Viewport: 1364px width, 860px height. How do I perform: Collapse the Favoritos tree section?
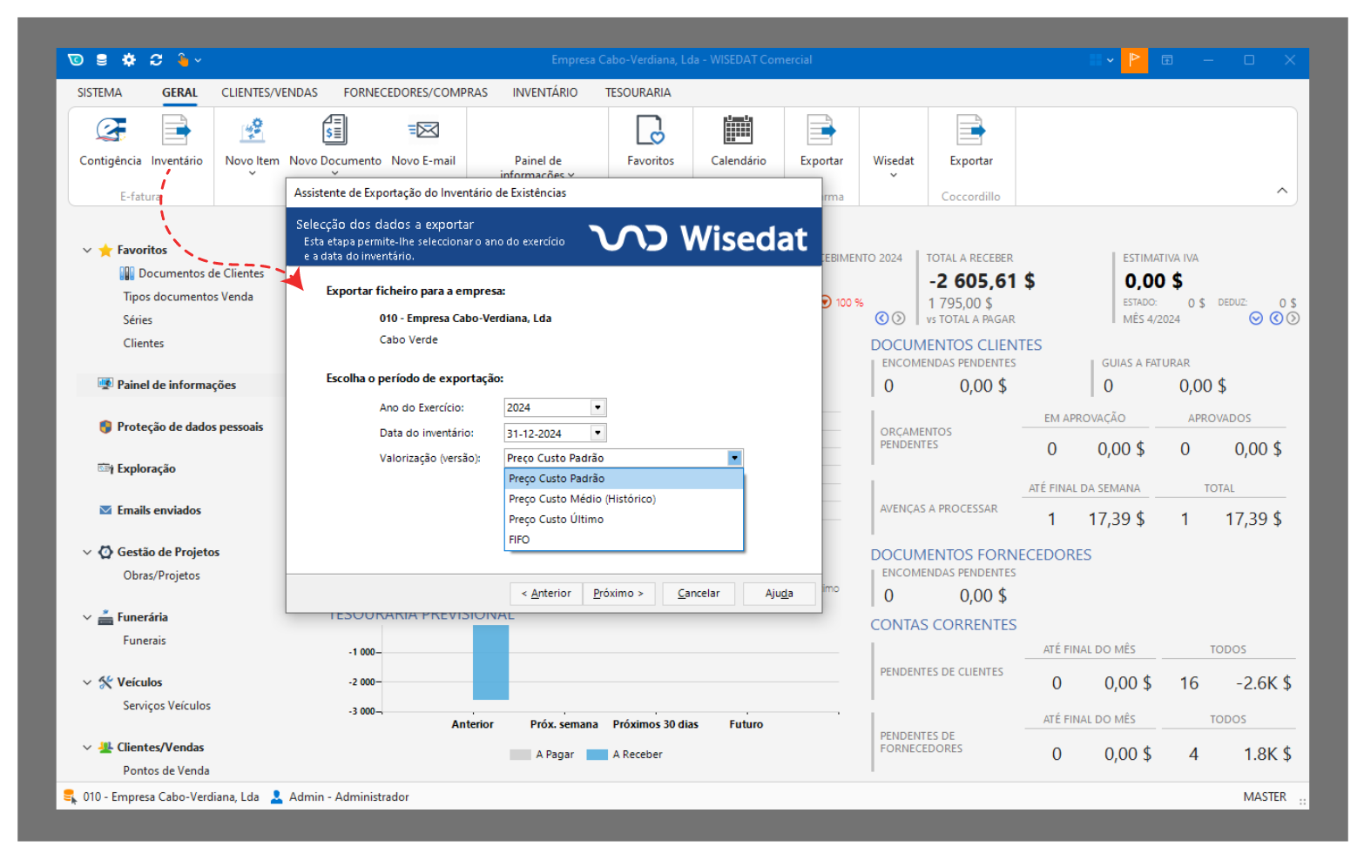pyautogui.click(x=87, y=251)
